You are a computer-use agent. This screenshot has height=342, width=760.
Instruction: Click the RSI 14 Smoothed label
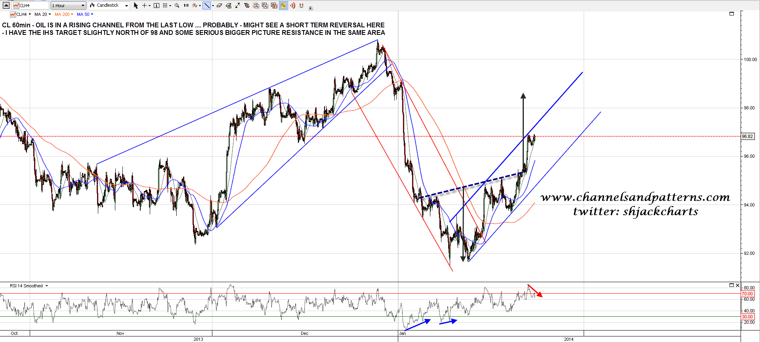pos(26,286)
